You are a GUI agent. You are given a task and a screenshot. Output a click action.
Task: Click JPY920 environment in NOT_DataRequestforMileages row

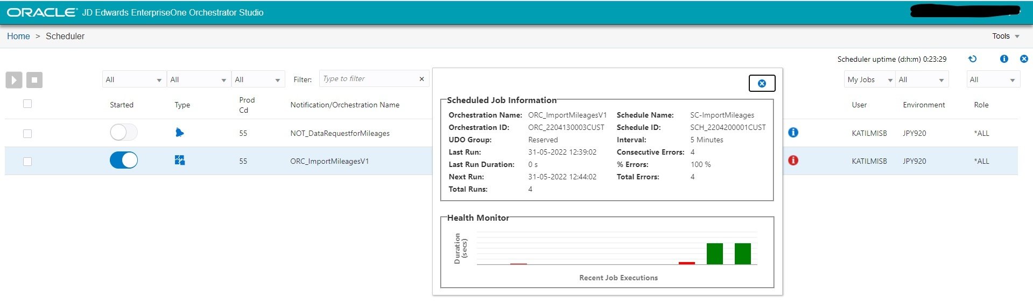pyautogui.click(x=914, y=133)
